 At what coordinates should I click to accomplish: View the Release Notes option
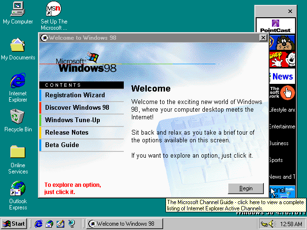point(82,133)
